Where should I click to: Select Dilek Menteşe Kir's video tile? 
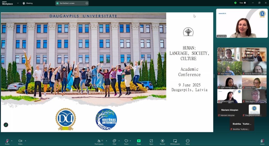click(230, 82)
